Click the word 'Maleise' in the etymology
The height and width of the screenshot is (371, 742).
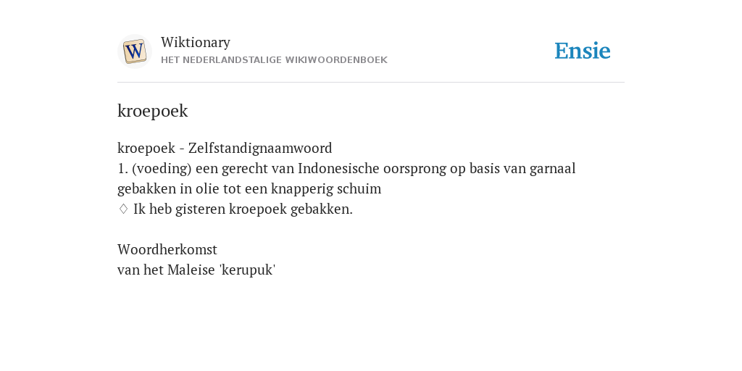point(191,270)
